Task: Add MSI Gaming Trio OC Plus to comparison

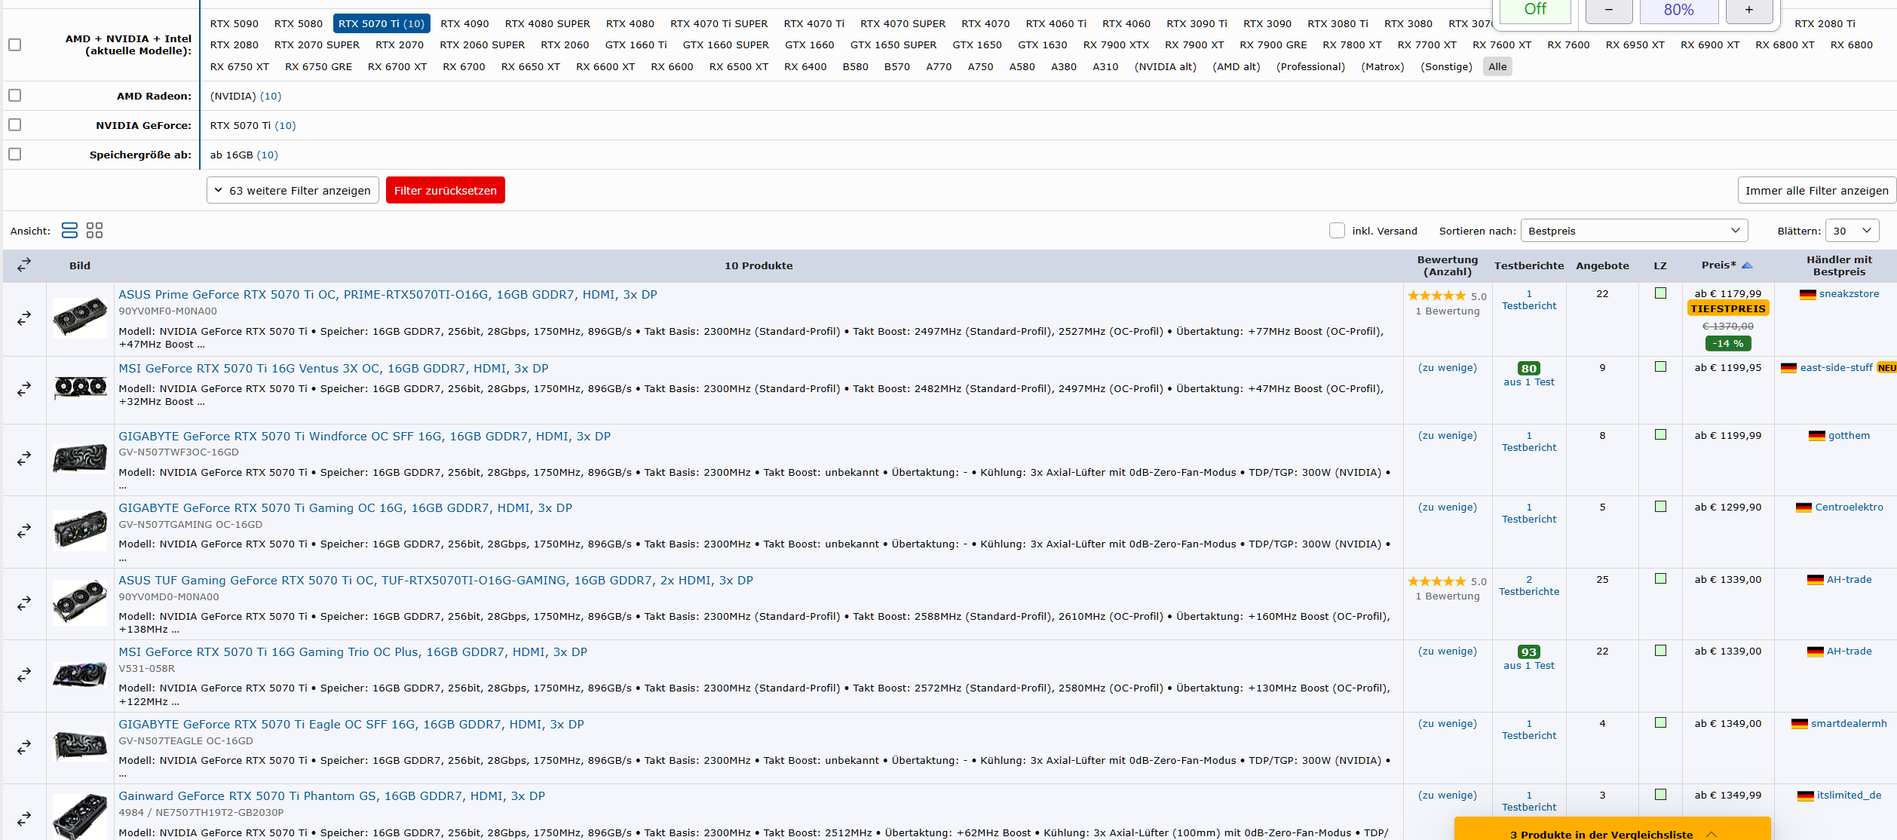Action: pyautogui.click(x=24, y=674)
